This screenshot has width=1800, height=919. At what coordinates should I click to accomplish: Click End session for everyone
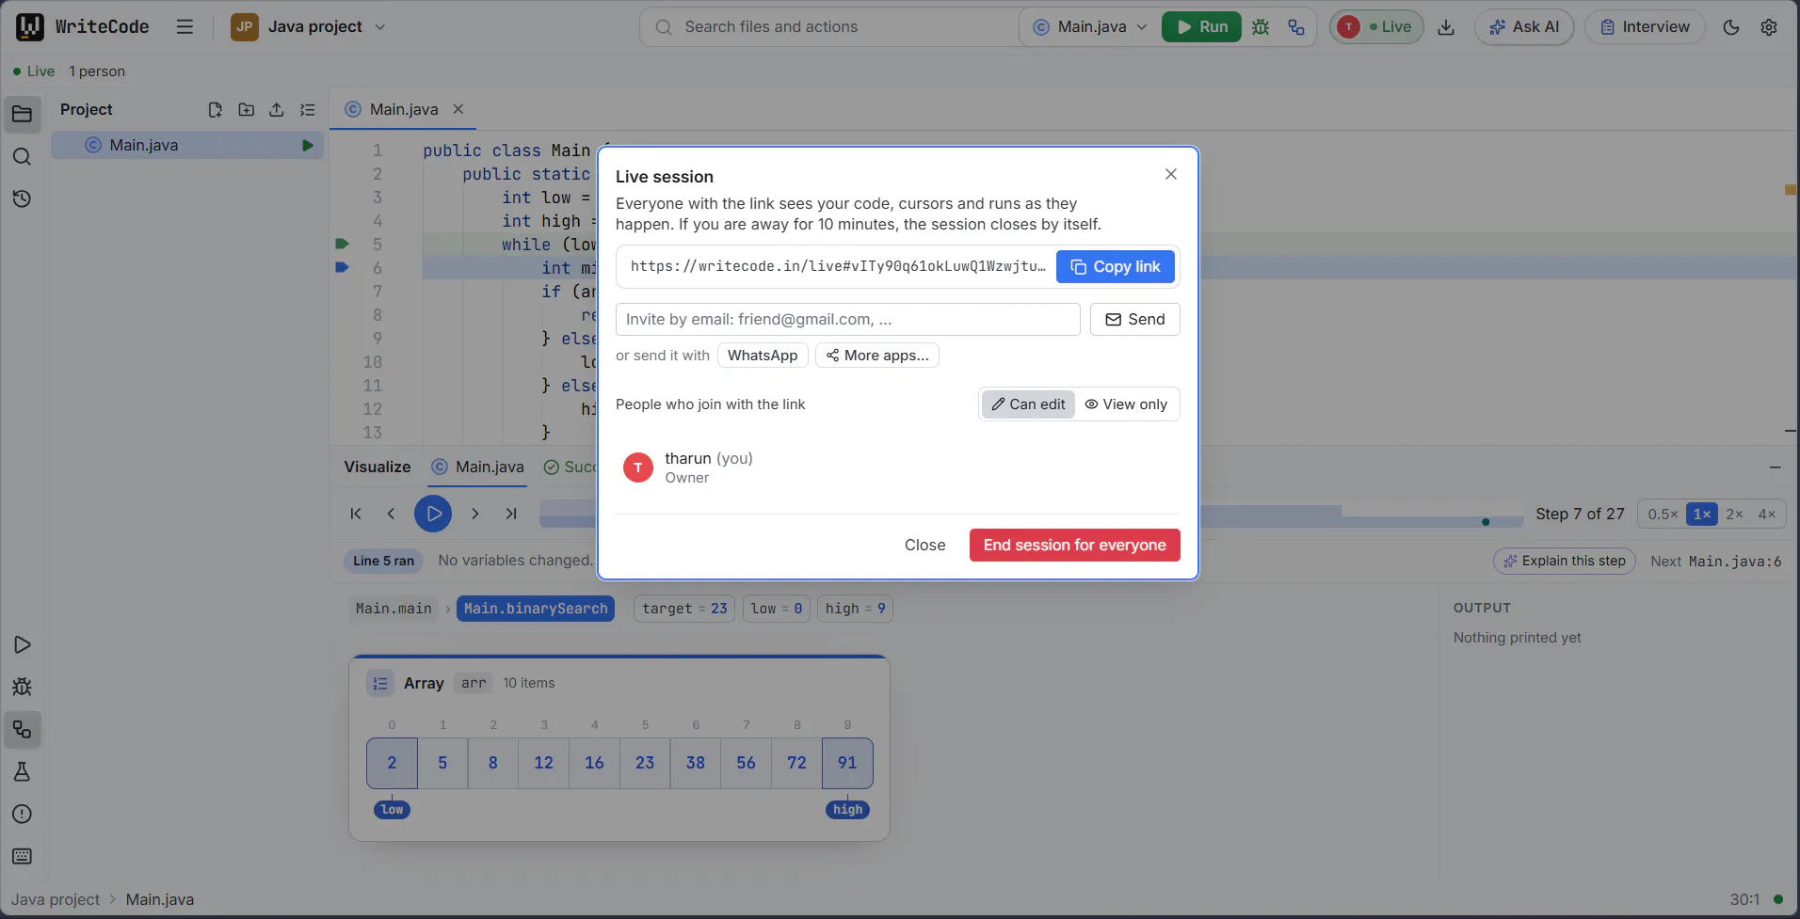point(1074,546)
